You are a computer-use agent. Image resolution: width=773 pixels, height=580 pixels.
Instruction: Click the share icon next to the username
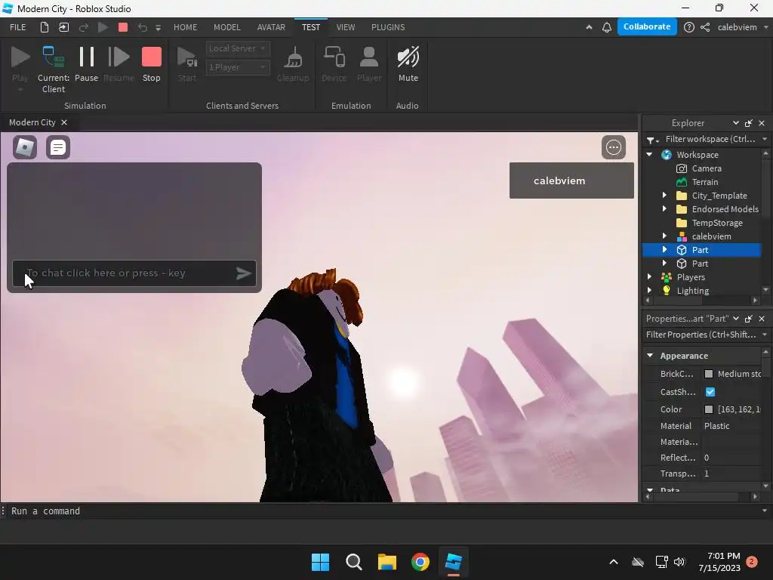coord(705,27)
